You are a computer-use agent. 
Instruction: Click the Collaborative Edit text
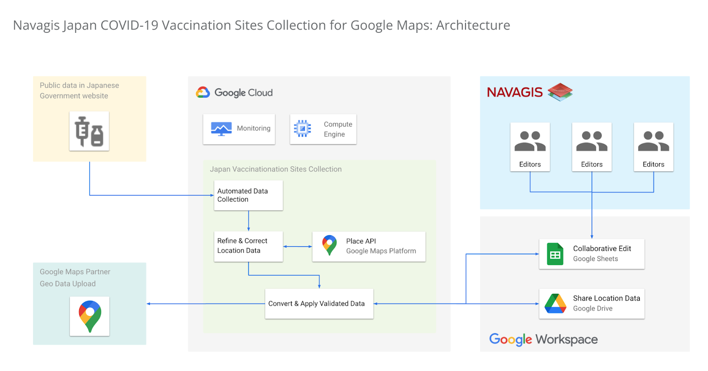tap(602, 249)
